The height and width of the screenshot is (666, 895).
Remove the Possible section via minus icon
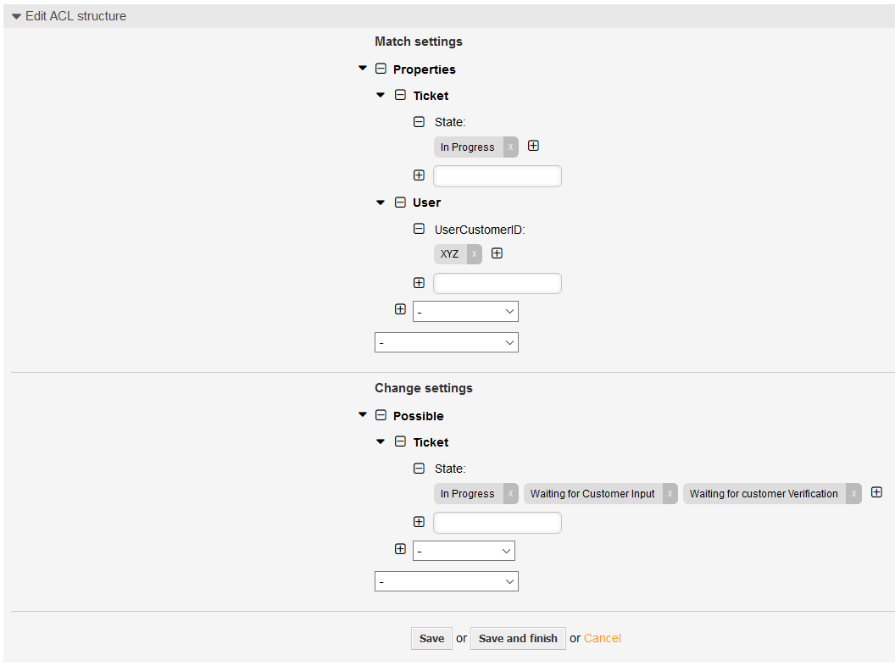pos(381,415)
